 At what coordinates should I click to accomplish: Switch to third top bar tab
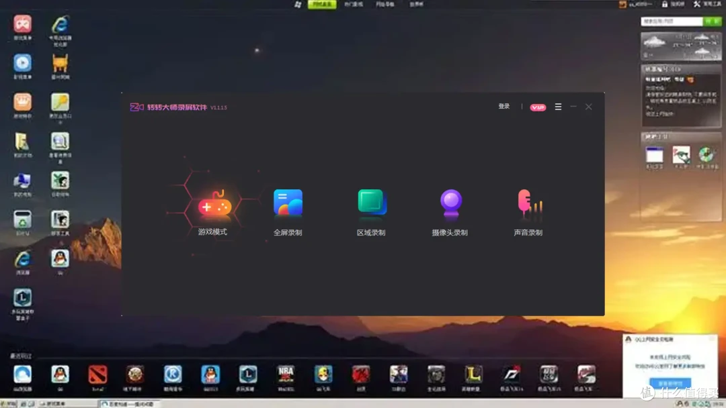(x=385, y=4)
